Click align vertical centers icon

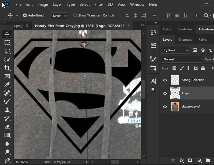click(x=177, y=15)
